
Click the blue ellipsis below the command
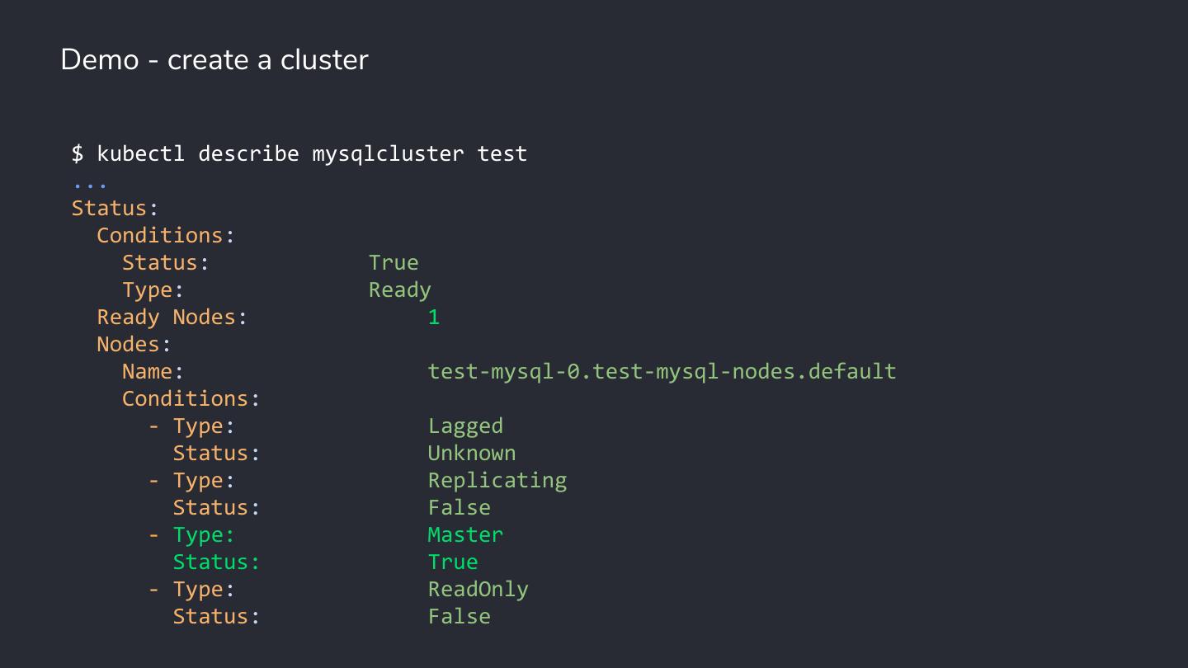pos(89,183)
